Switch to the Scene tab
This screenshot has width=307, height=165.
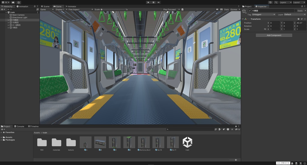pyautogui.click(x=45, y=7)
